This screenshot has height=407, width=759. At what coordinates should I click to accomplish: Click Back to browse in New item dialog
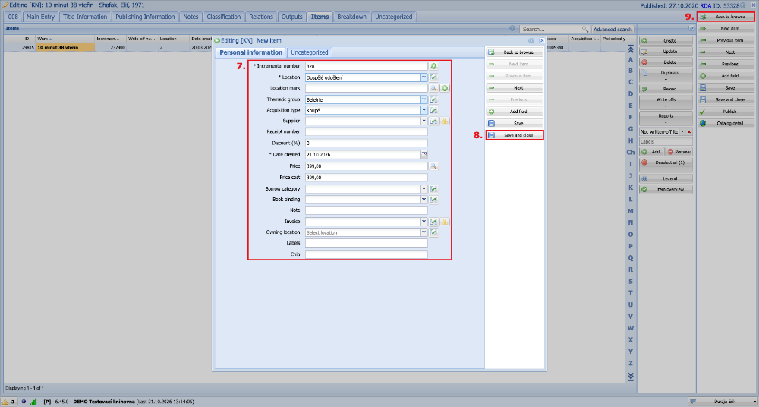515,52
